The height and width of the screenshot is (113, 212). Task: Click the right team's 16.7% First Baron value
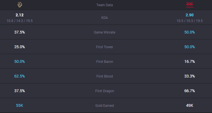(x=189, y=62)
